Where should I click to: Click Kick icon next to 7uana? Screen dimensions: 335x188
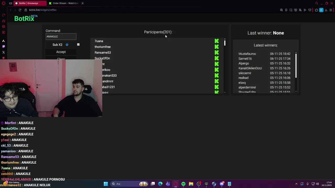(x=217, y=41)
